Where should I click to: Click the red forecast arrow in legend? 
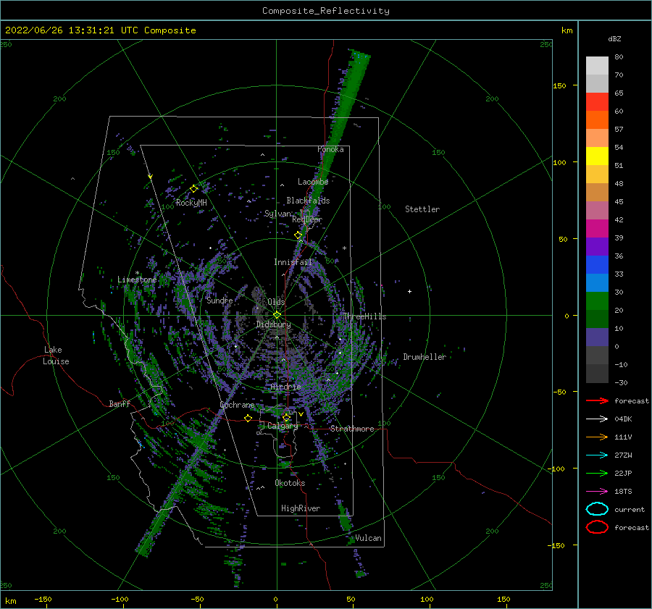598,400
